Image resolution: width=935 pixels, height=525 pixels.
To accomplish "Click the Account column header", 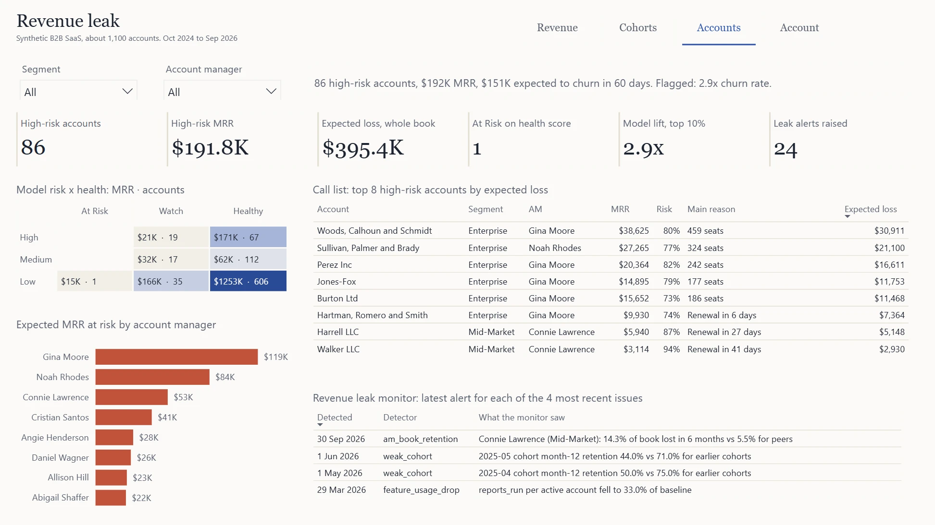I will point(333,209).
